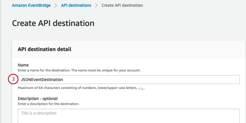Click the JSONEventDestination text in Name
Viewport: 246px width, 123px height.
(x=42, y=80)
